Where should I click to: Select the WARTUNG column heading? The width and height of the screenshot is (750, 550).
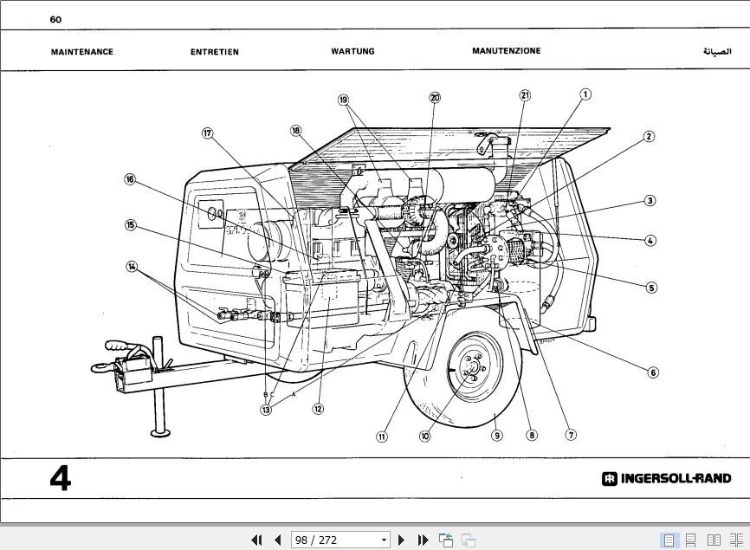(x=352, y=51)
